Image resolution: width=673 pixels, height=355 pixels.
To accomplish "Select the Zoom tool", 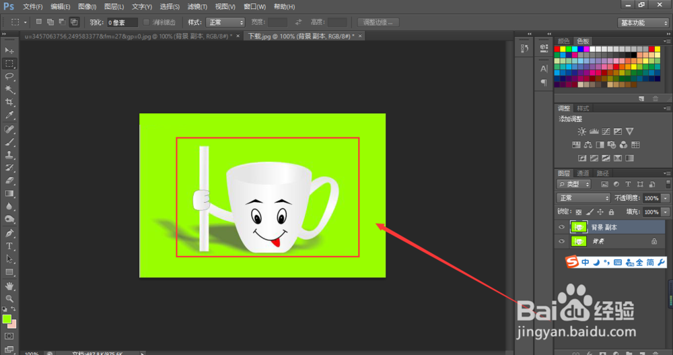I will 9,298.
